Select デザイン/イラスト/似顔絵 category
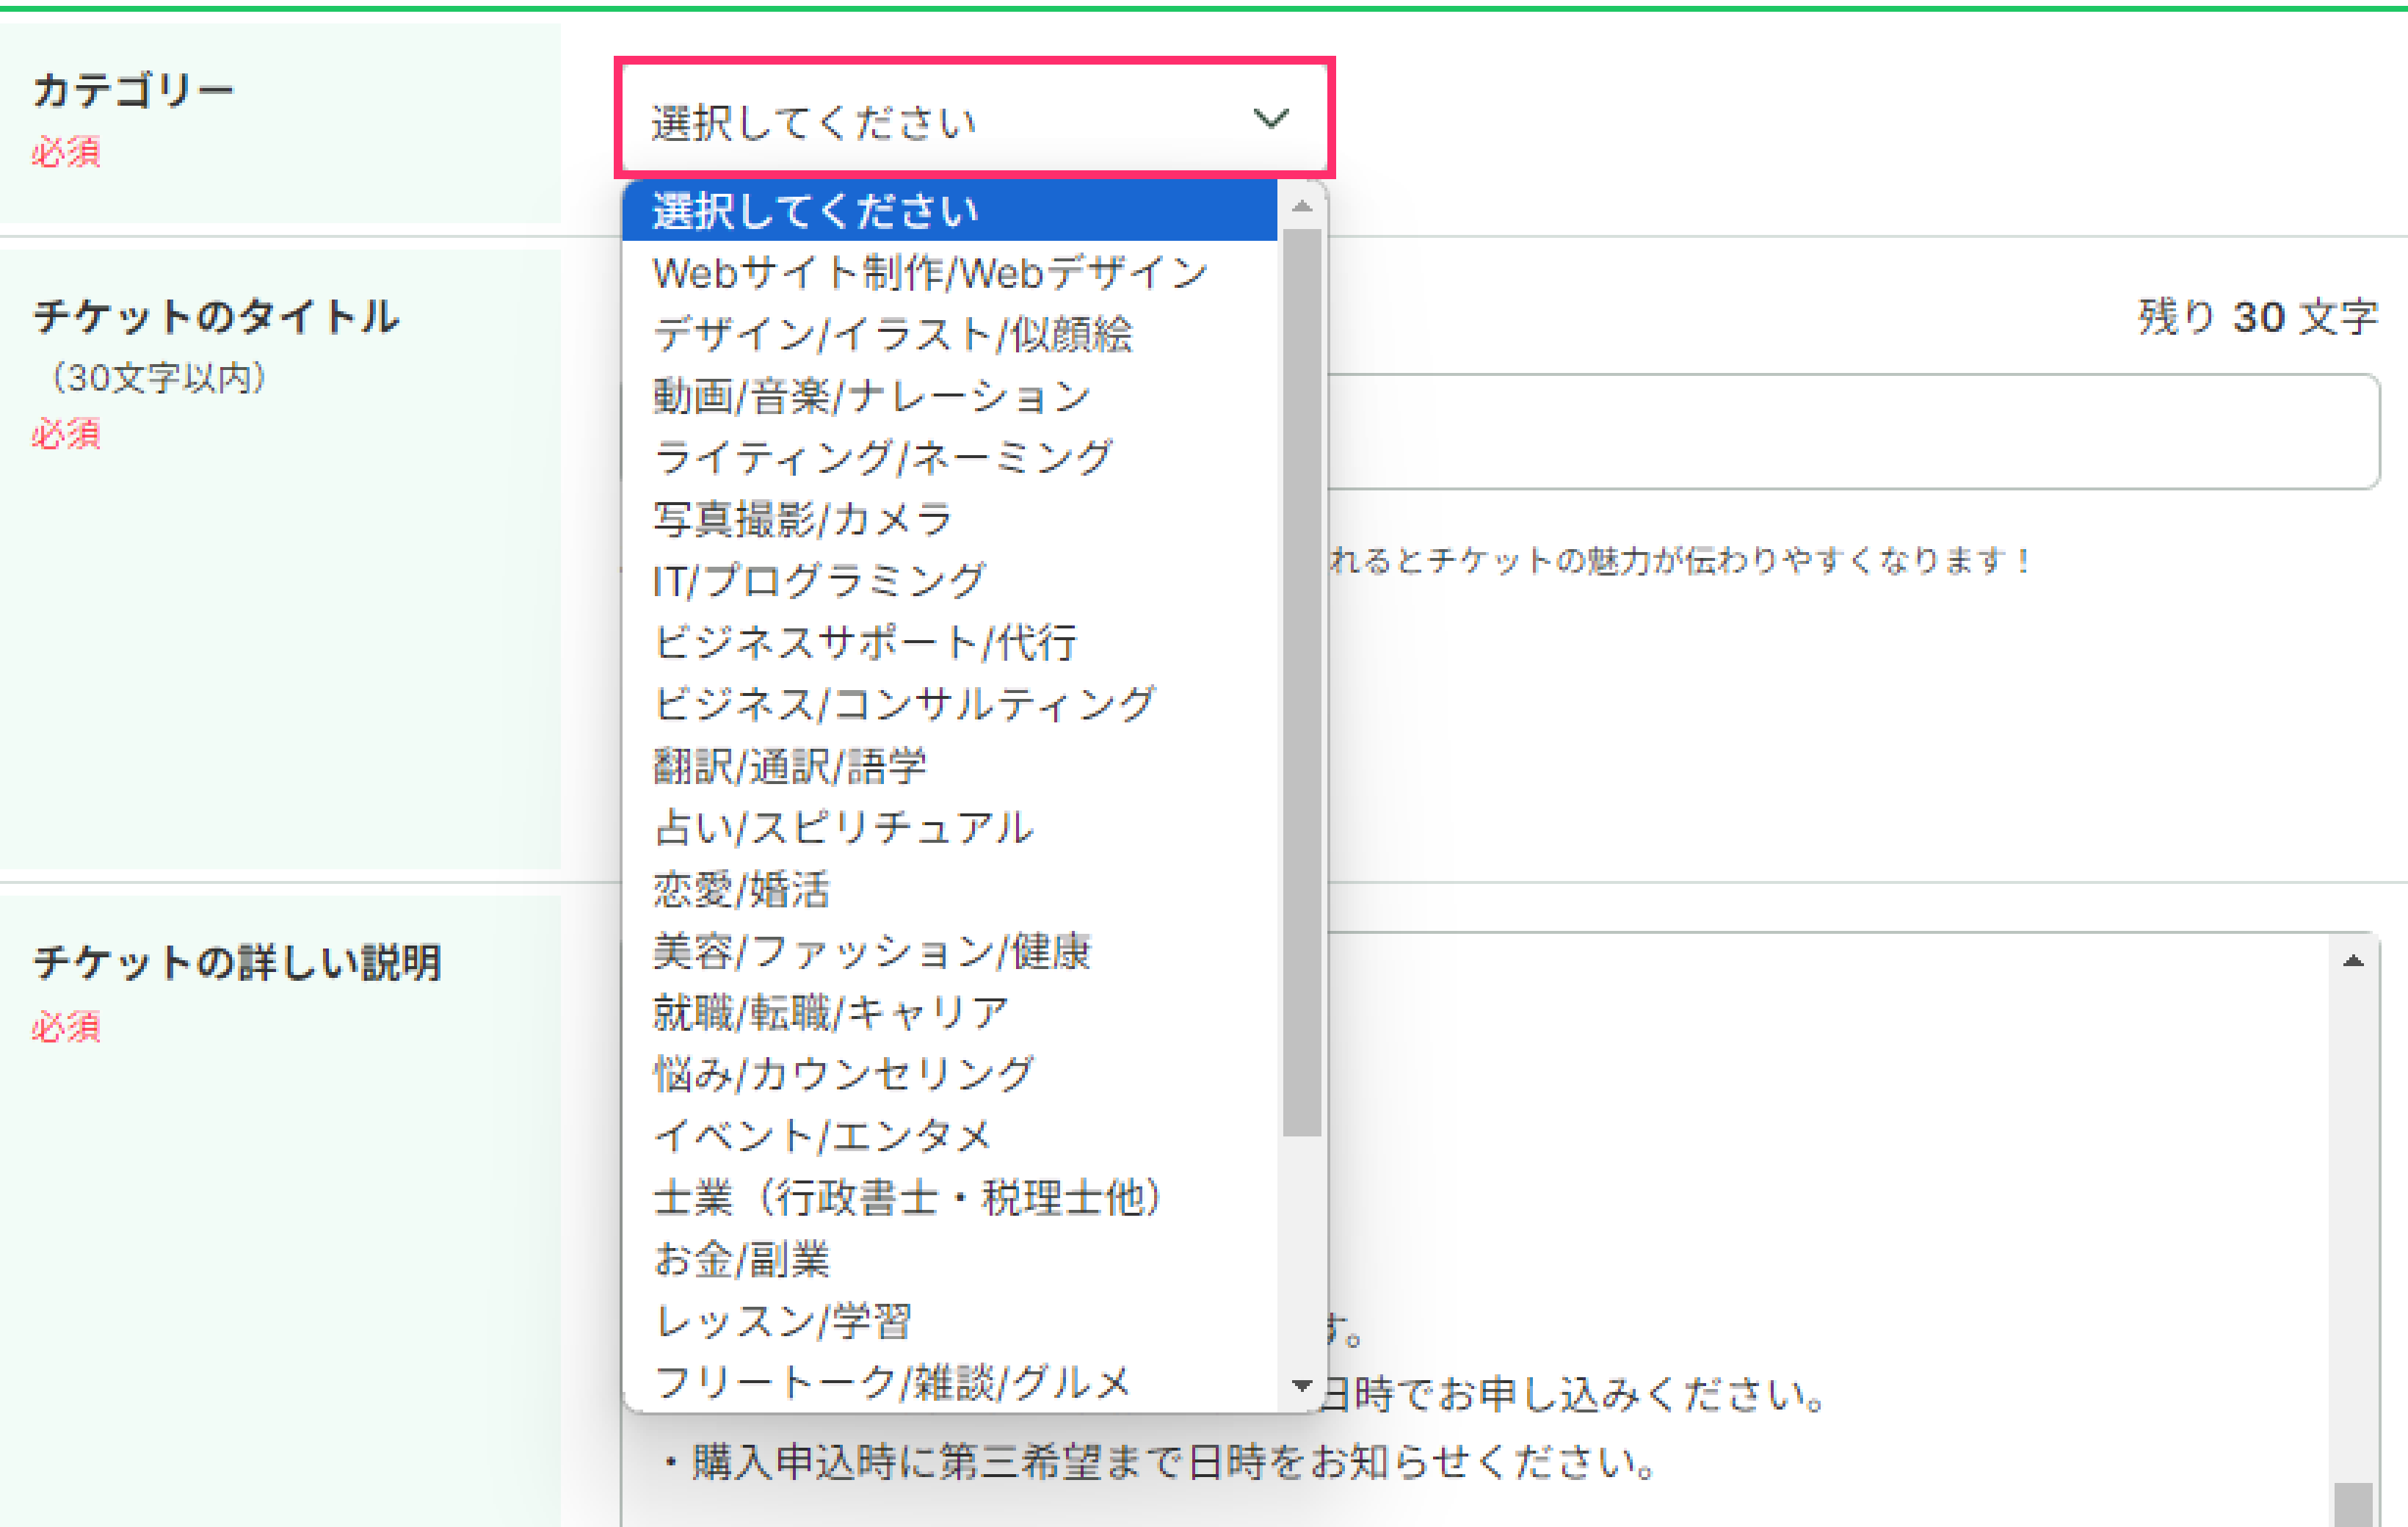2408x1527 pixels. (892, 335)
